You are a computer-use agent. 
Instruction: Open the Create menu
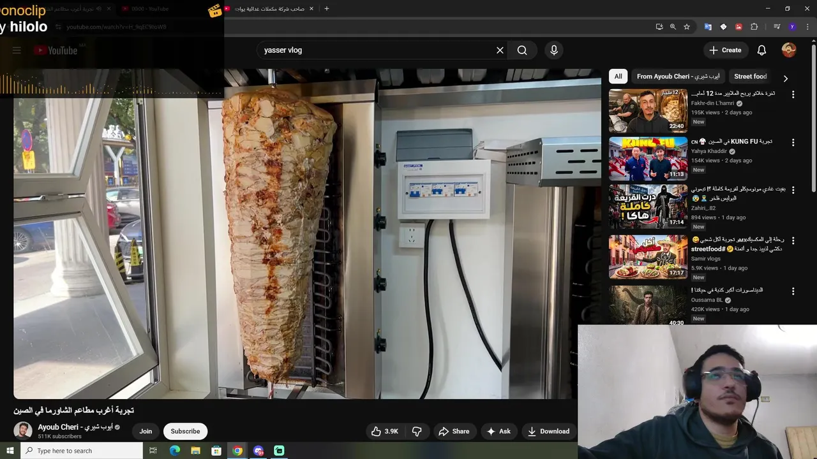tap(725, 50)
